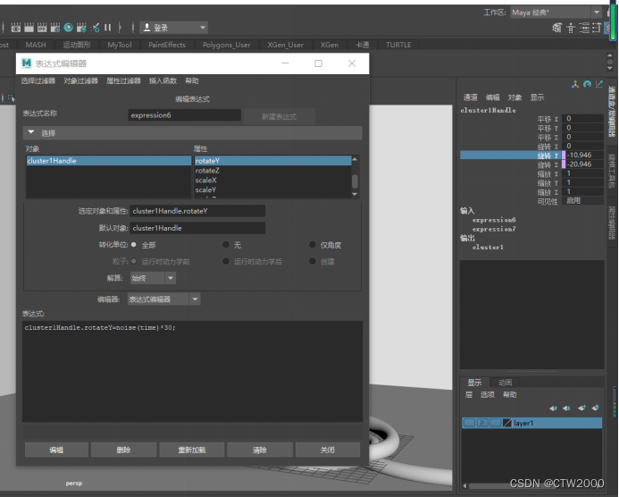
Task: Open the 属性过滤器 menu
Action: point(123,81)
